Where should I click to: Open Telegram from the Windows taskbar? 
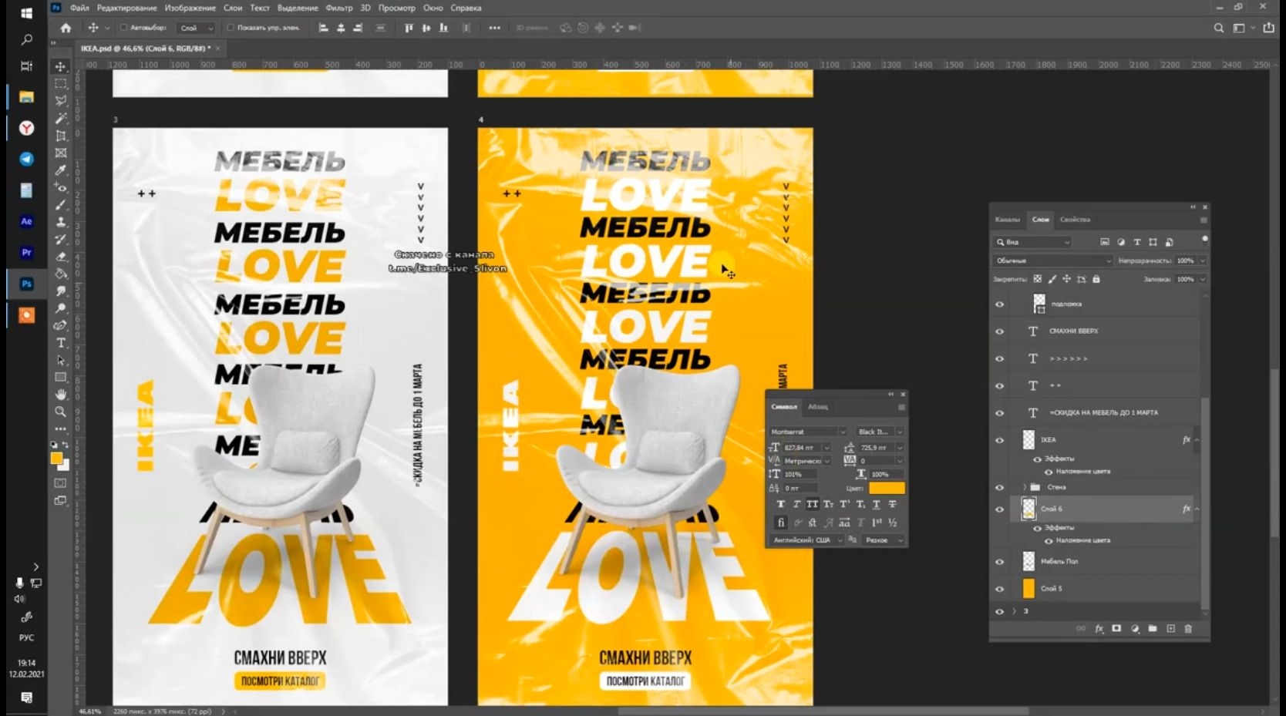click(26, 159)
